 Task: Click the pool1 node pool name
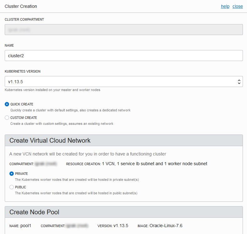tap(26, 226)
